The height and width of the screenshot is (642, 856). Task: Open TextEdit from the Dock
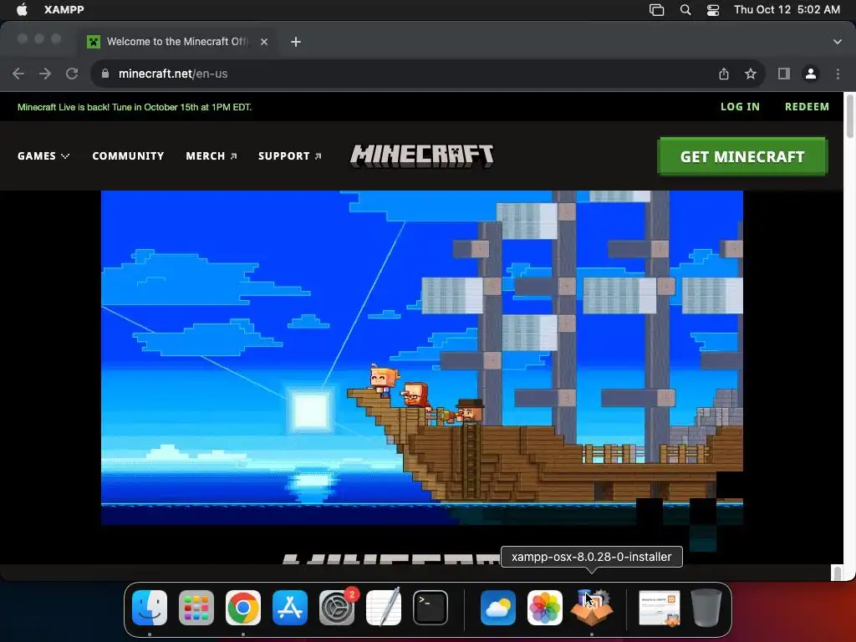coord(383,608)
